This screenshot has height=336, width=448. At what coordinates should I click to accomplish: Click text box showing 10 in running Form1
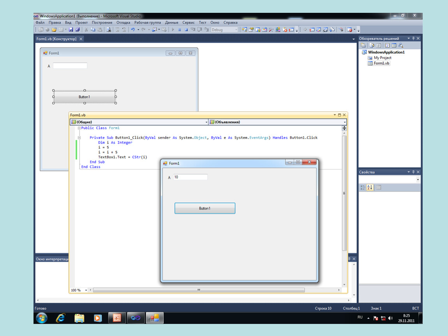(x=190, y=177)
